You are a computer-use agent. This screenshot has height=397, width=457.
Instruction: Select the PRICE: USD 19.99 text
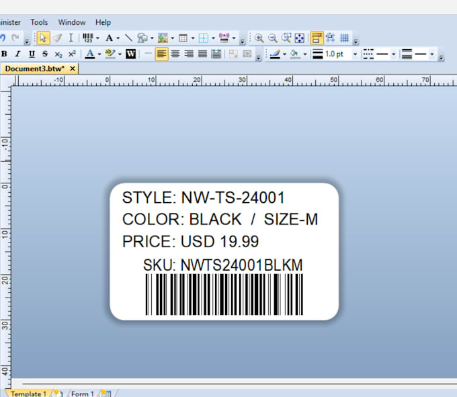tap(190, 241)
